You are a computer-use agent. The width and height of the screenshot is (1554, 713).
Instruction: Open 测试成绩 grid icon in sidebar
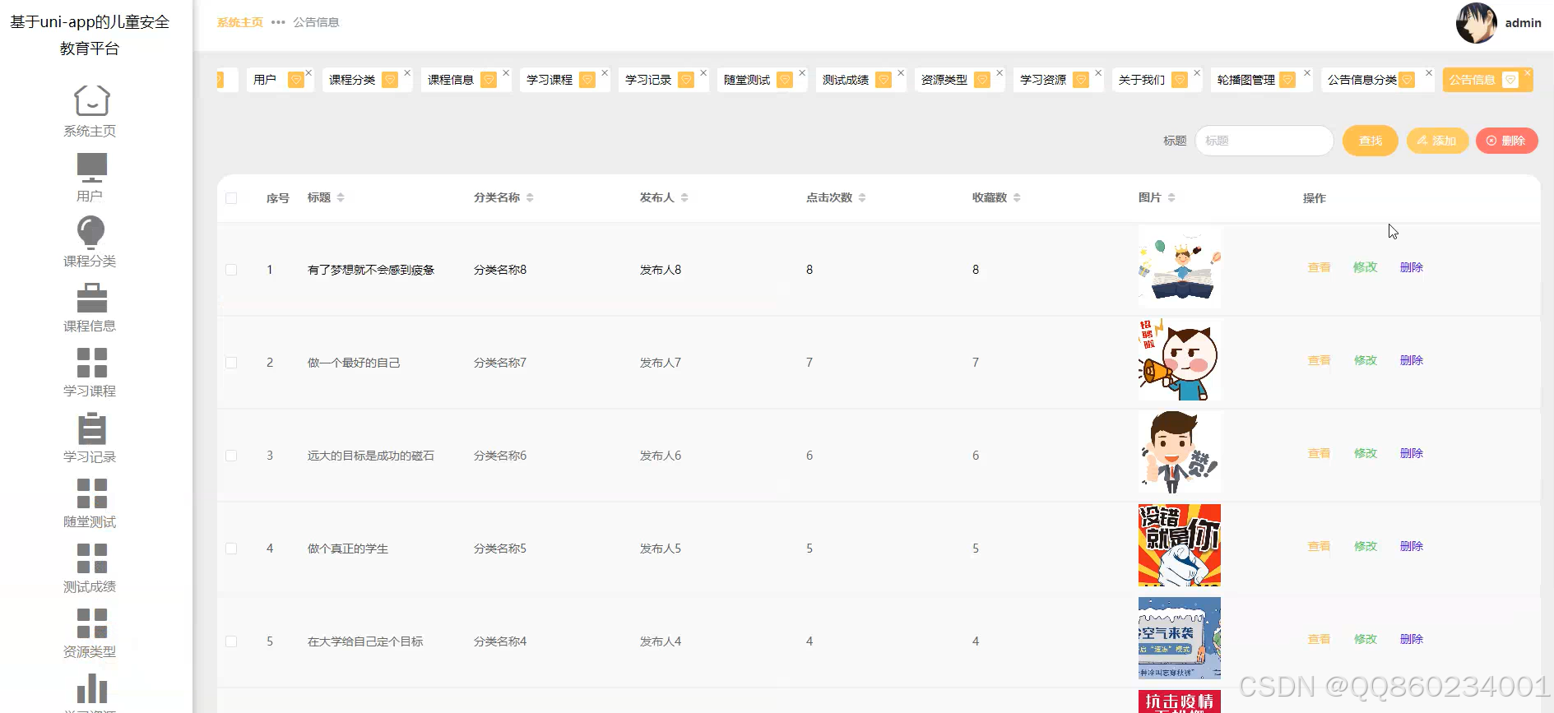pyautogui.click(x=91, y=558)
